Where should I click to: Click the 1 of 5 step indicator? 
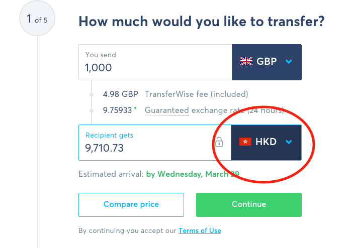coord(37,18)
